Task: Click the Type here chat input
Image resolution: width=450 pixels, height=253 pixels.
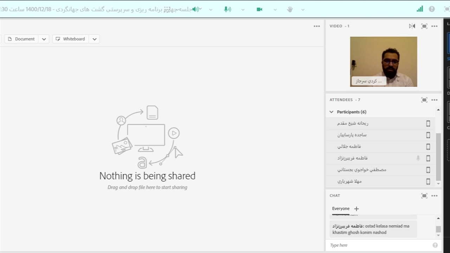Action: point(380,245)
